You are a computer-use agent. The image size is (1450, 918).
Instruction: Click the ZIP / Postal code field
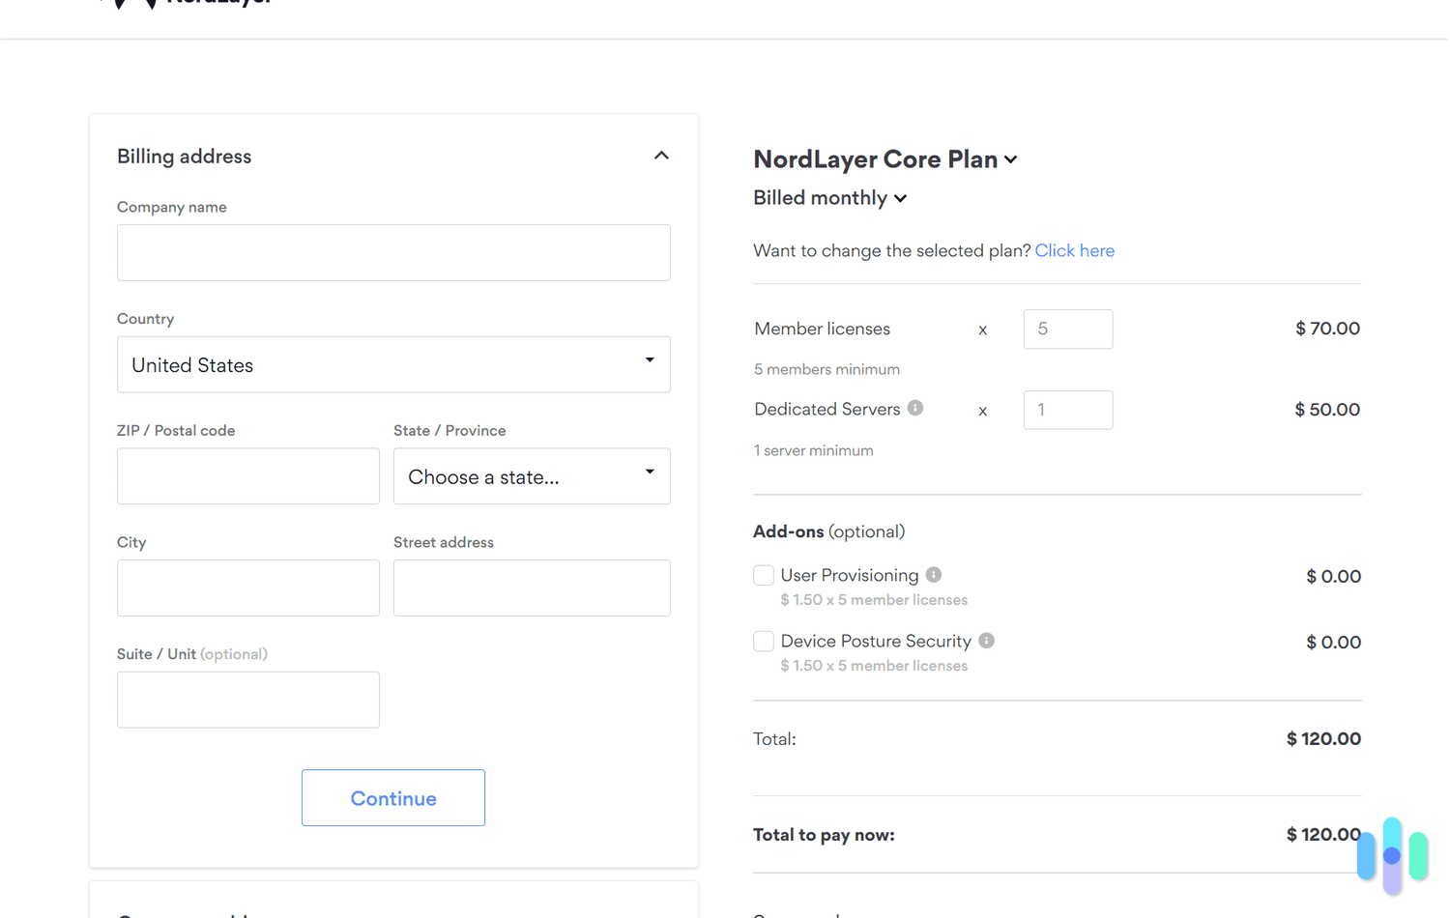247,475
